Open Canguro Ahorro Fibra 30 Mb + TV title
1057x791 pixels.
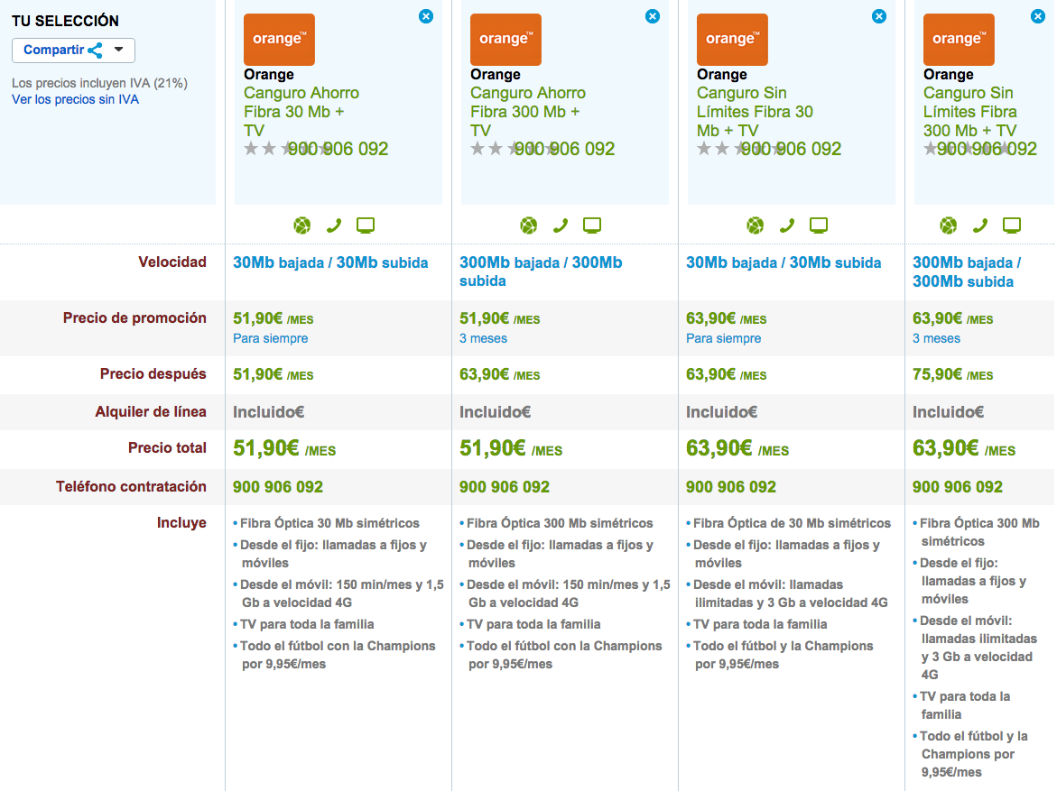[301, 112]
